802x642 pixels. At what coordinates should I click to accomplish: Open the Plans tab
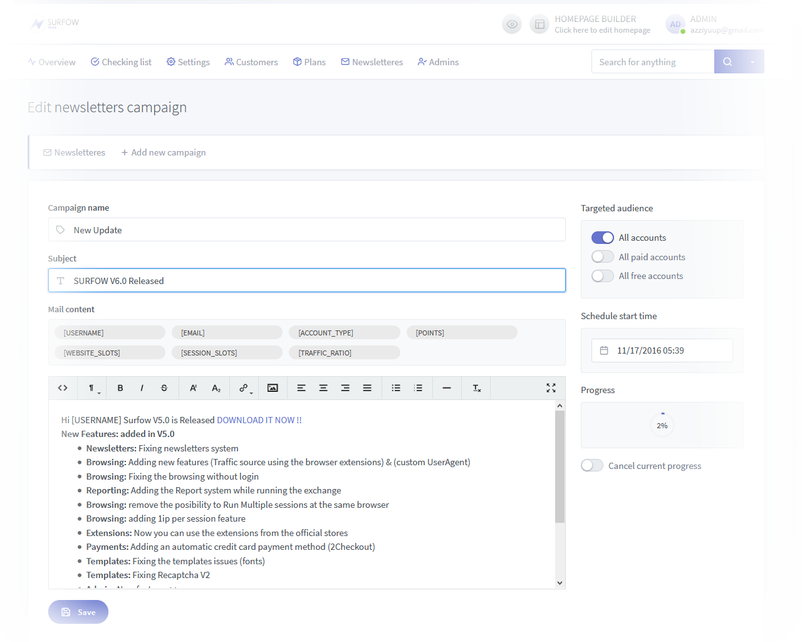(x=310, y=62)
